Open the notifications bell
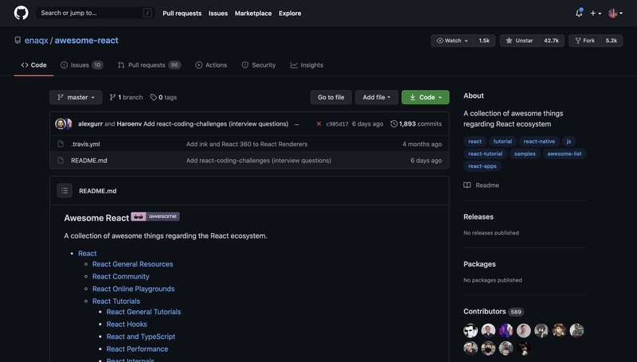 tap(579, 13)
